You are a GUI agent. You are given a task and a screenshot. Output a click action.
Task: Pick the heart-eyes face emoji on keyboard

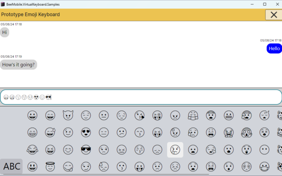(86, 132)
